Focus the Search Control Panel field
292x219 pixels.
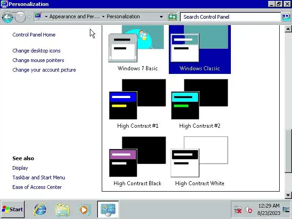(230, 17)
